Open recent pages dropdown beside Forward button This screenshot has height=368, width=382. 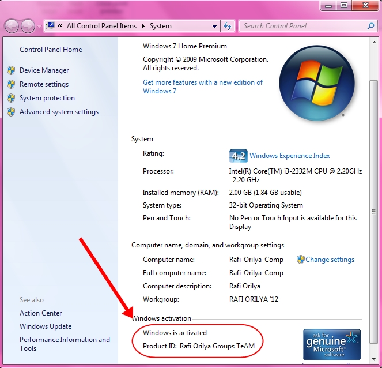click(x=39, y=26)
